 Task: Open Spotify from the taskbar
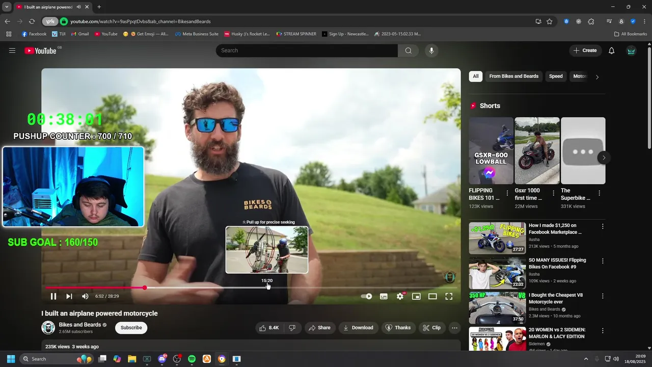(x=192, y=359)
